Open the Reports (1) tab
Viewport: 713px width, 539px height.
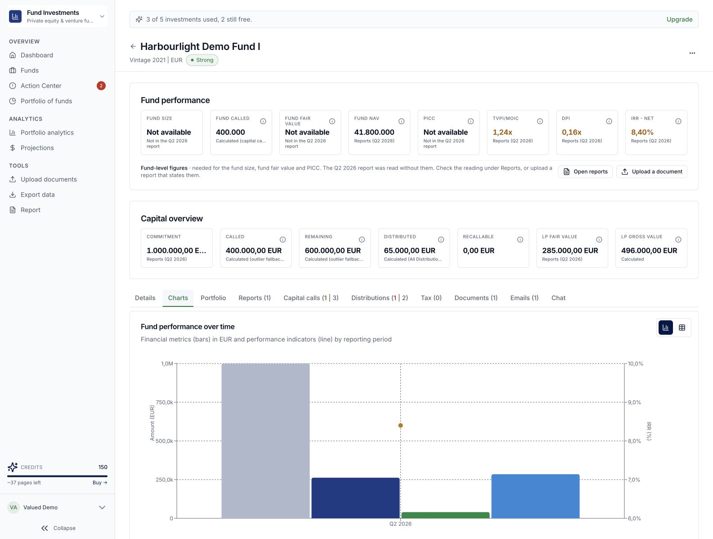pyautogui.click(x=255, y=298)
